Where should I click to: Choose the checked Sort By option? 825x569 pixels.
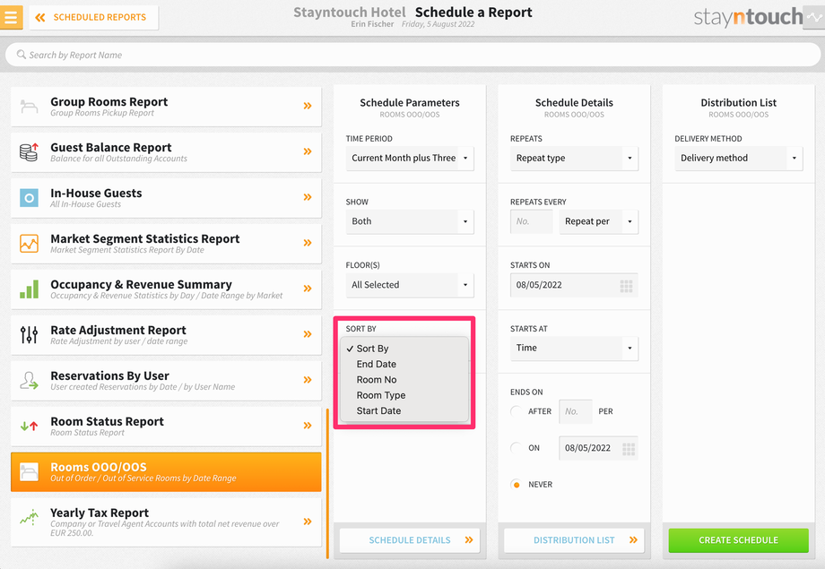click(x=404, y=349)
